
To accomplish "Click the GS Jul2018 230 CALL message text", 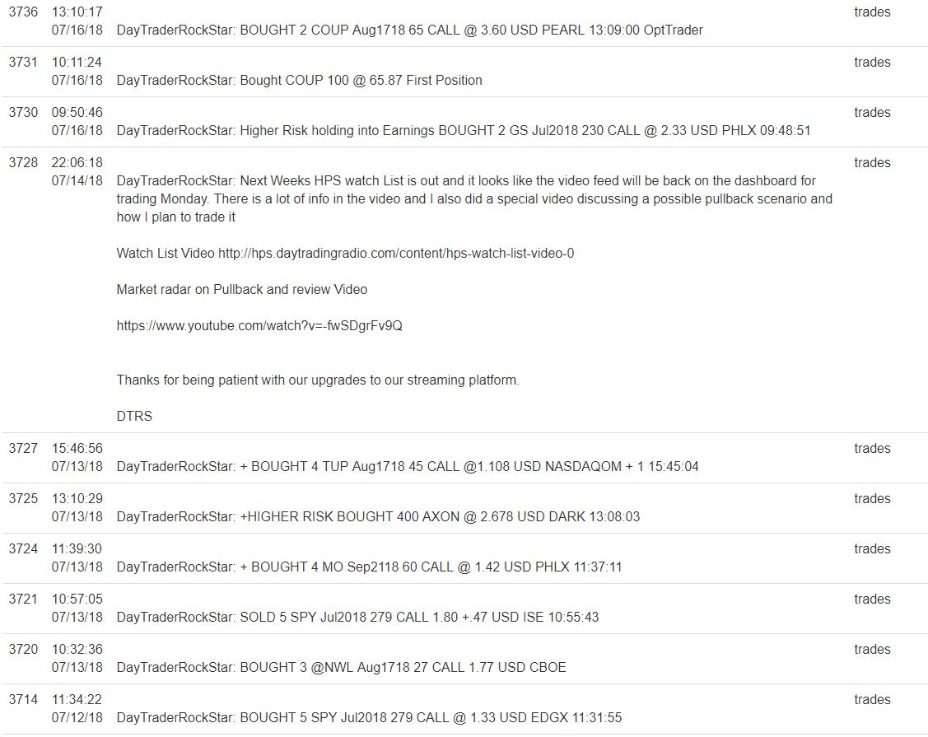I will [464, 131].
